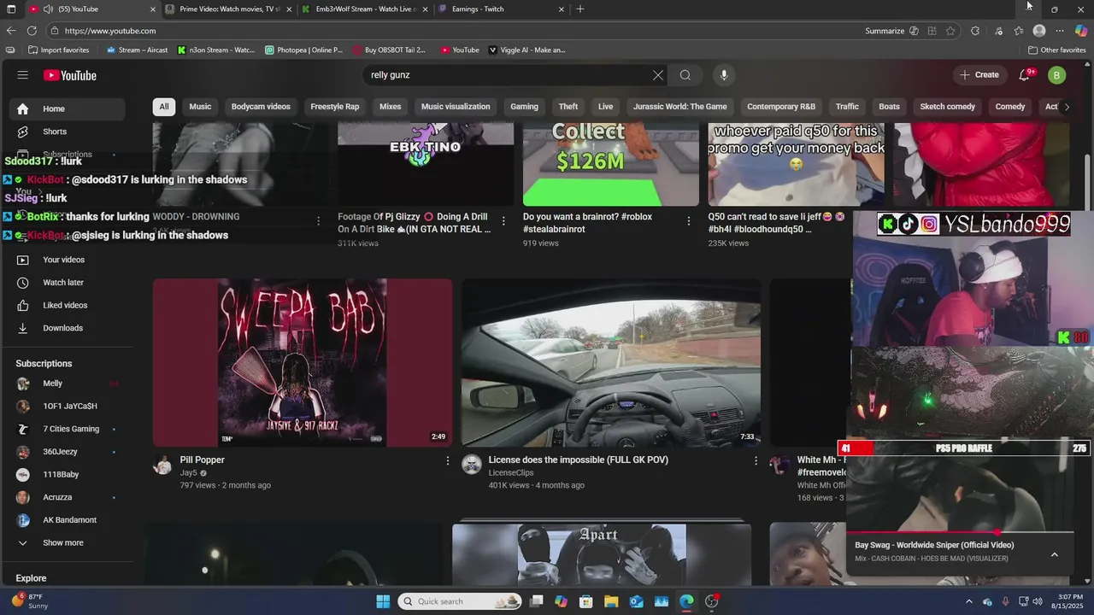Open Edge Copilot sidebar icon

pos(1081,31)
